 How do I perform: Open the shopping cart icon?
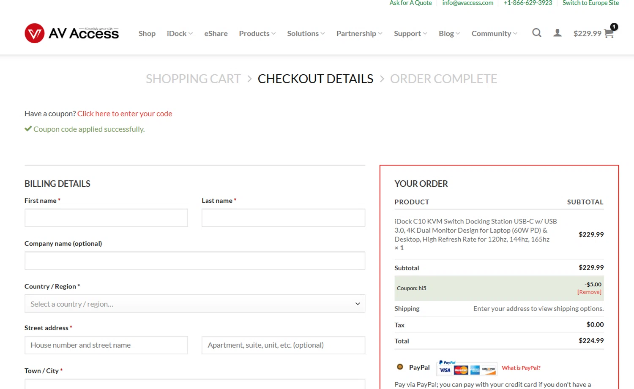coord(609,33)
